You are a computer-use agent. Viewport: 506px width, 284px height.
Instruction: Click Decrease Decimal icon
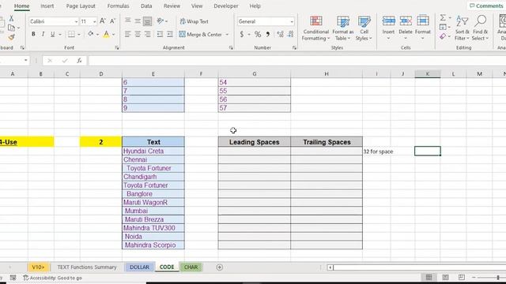[290, 34]
